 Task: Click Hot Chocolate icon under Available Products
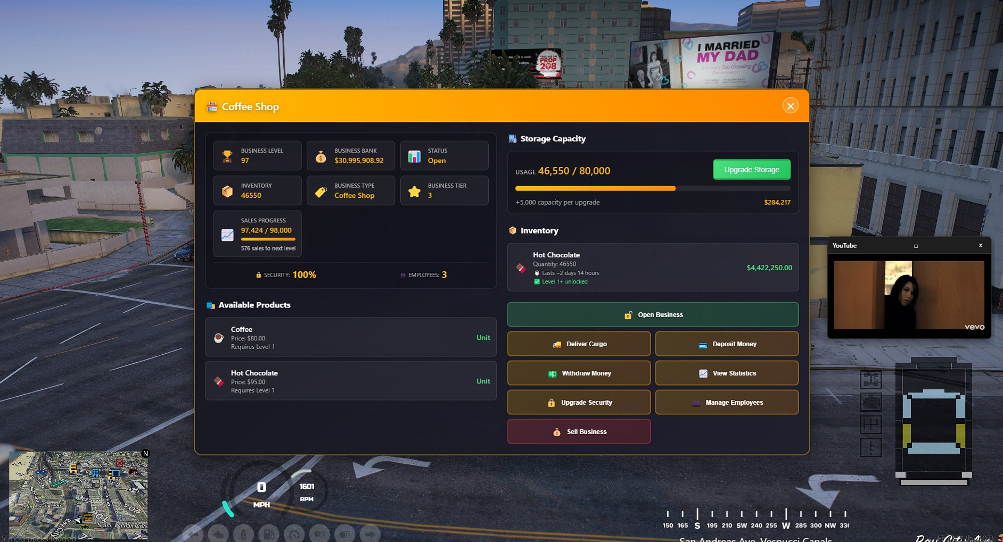click(218, 381)
